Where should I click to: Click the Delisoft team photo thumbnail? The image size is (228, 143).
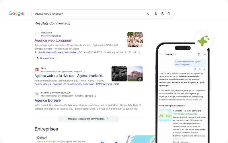(135, 39)
